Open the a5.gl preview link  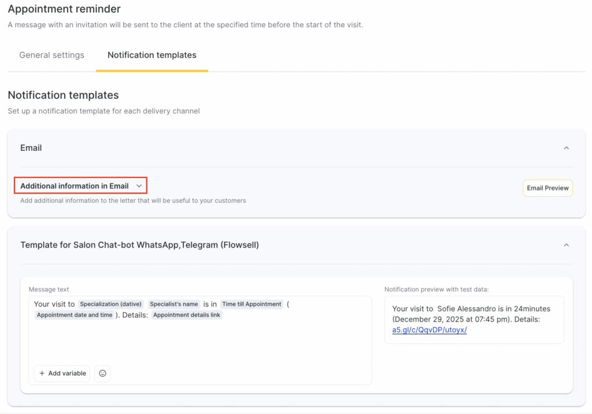pyautogui.click(x=429, y=330)
